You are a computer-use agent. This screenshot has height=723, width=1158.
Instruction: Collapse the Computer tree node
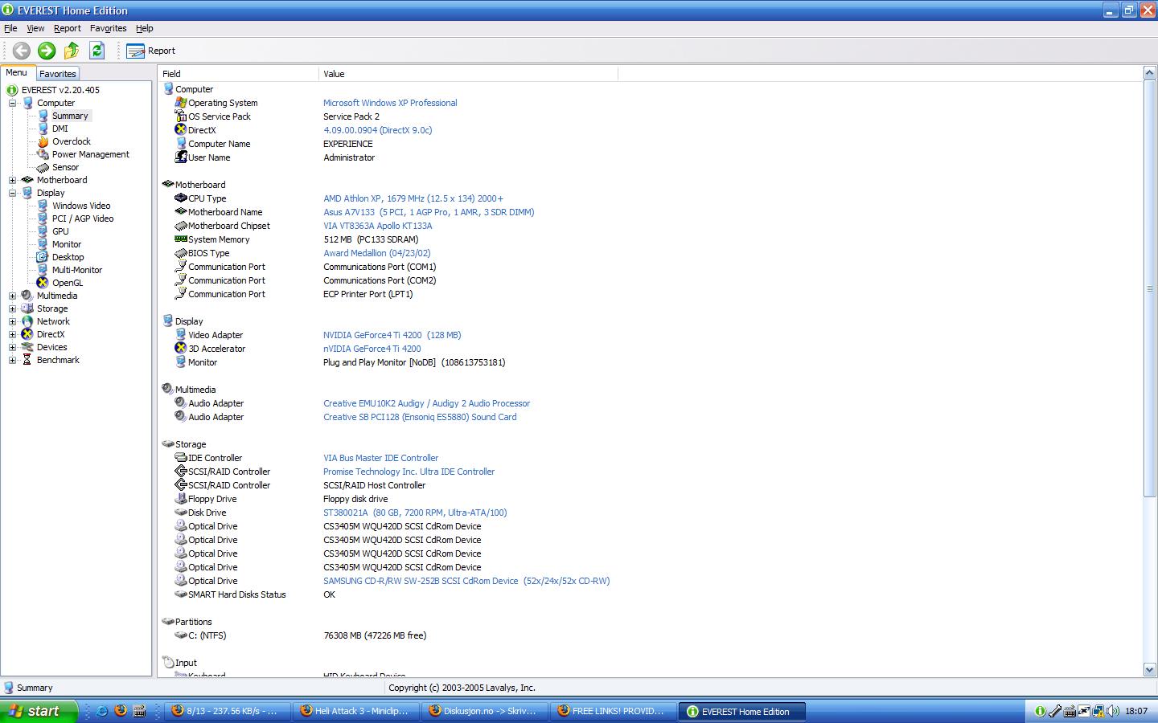(x=12, y=103)
